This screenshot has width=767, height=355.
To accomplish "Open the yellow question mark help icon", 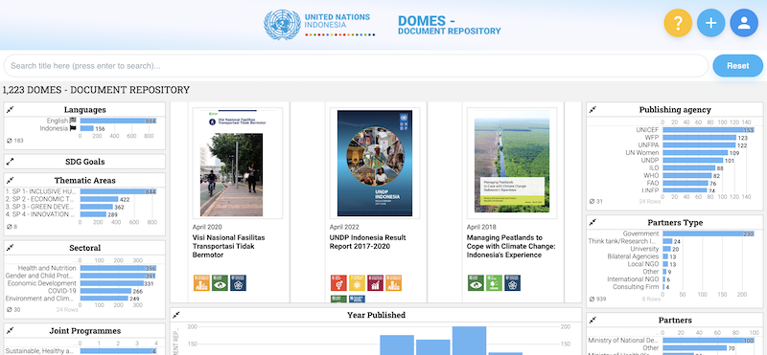I will [x=678, y=23].
